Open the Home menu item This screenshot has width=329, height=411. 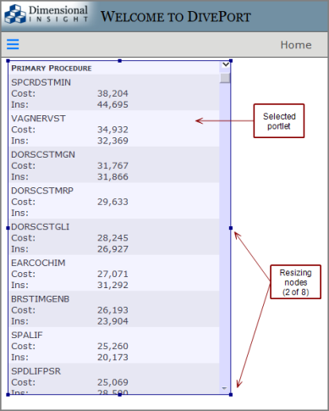pos(296,45)
